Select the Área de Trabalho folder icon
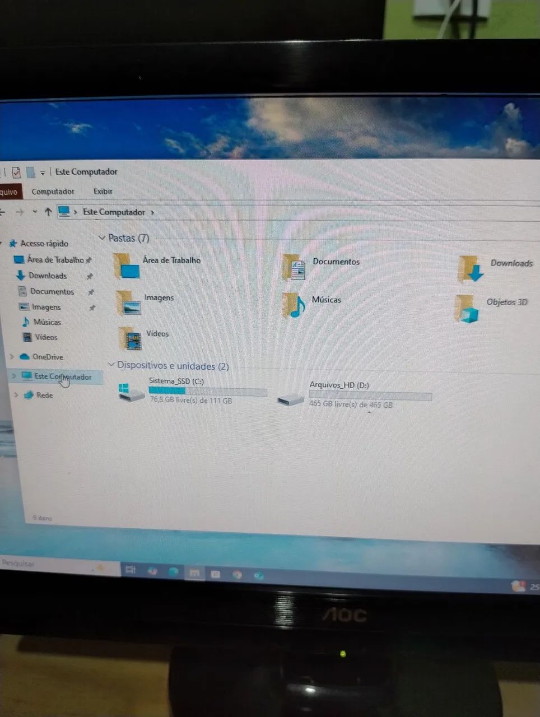This screenshot has height=717, width=540. (127, 266)
